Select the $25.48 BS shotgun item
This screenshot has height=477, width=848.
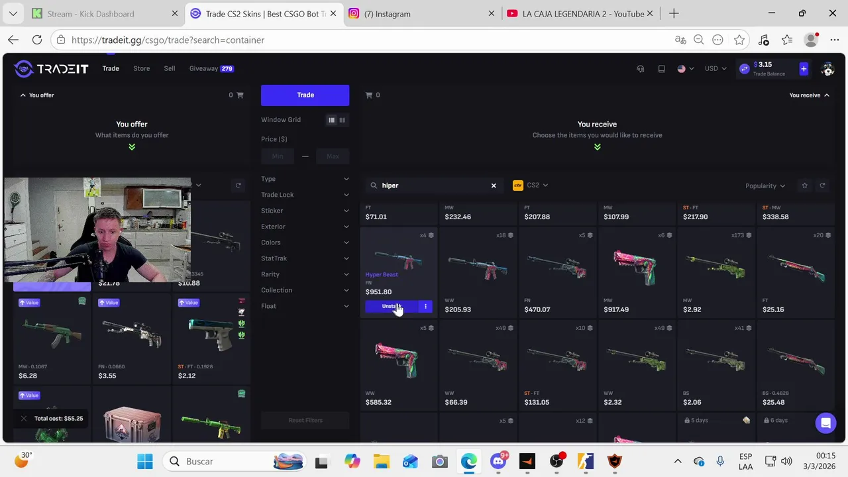pos(796,366)
